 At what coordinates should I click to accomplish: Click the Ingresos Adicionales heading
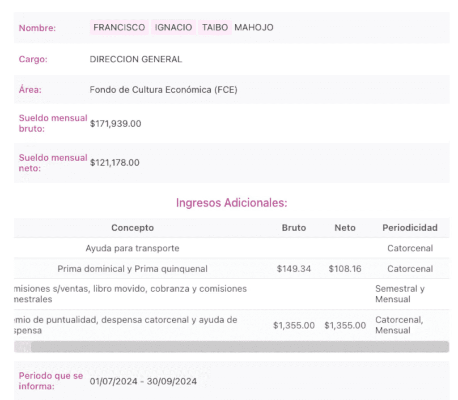pyautogui.click(x=231, y=203)
